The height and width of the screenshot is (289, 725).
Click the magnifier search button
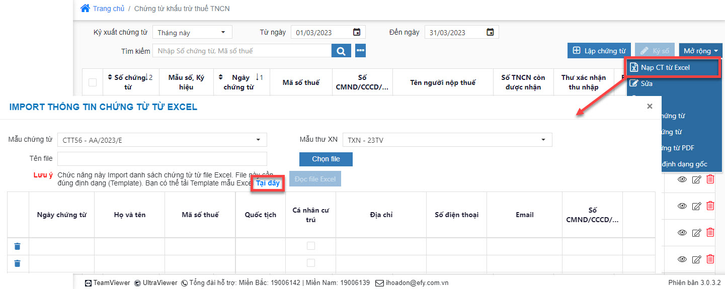341,51
